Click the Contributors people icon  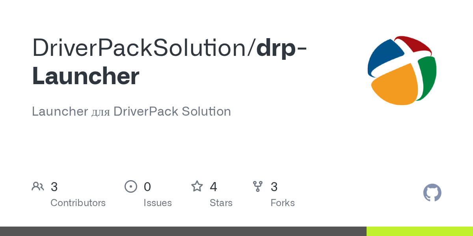pyautogui.click(x=38, y=186)
